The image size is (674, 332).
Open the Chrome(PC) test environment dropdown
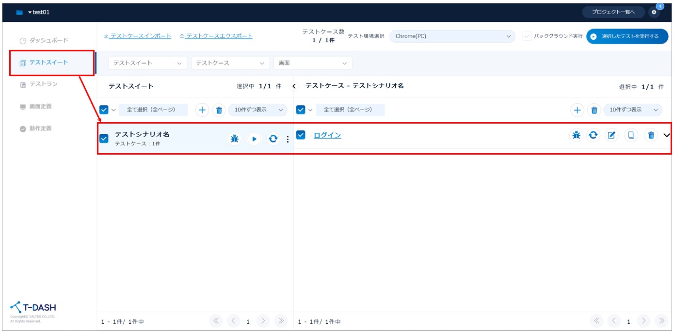click(x=452, y=36)
